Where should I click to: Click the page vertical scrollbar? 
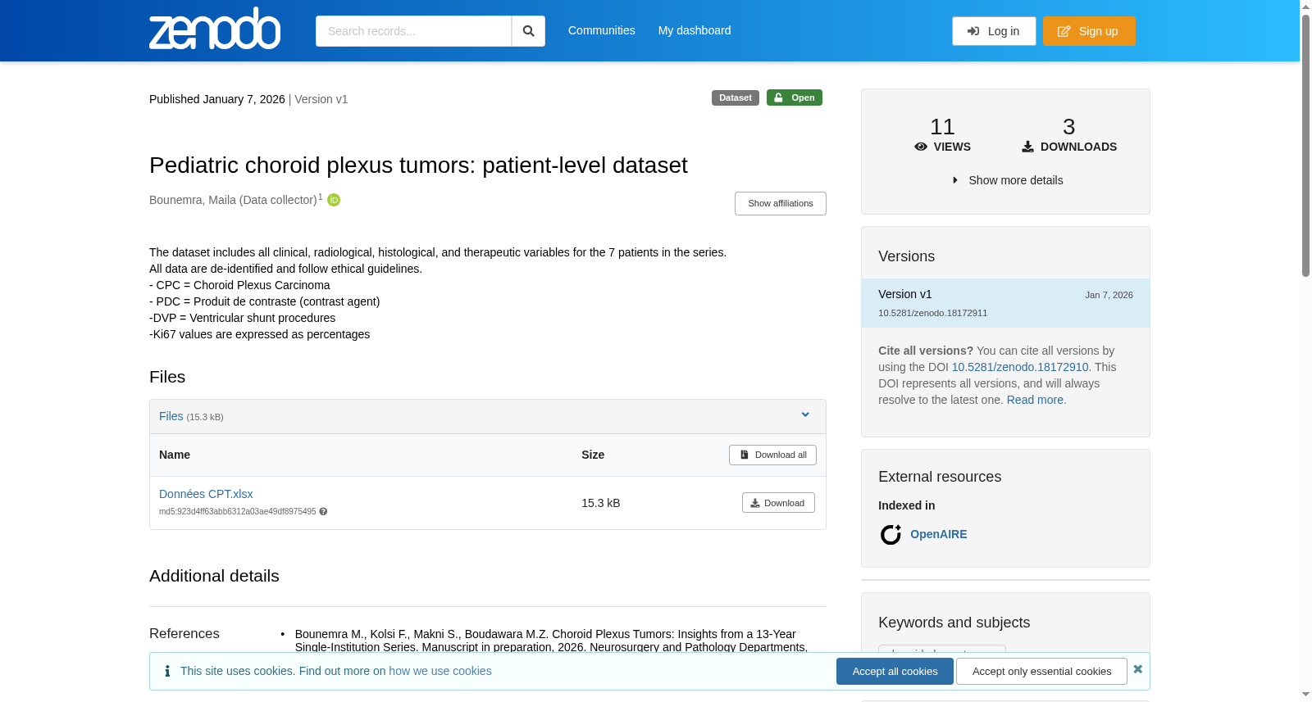(x=1306, y=147)
